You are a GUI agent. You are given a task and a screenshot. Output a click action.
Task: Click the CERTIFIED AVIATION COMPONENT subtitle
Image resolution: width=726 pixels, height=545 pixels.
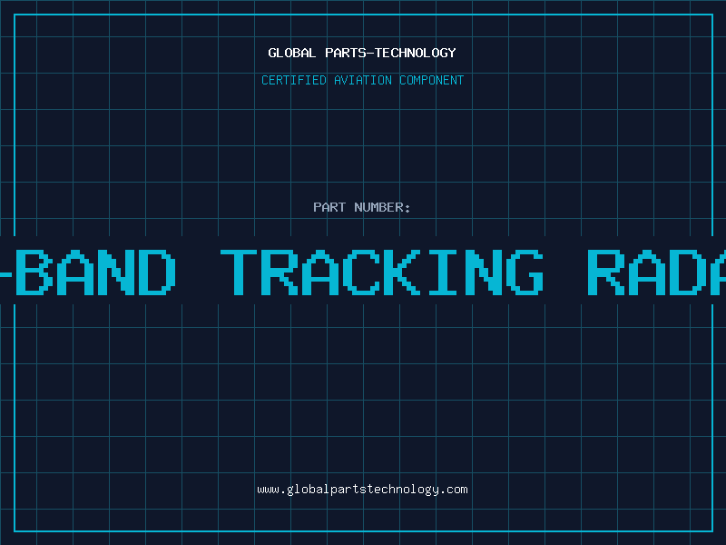tap(362, 80)
